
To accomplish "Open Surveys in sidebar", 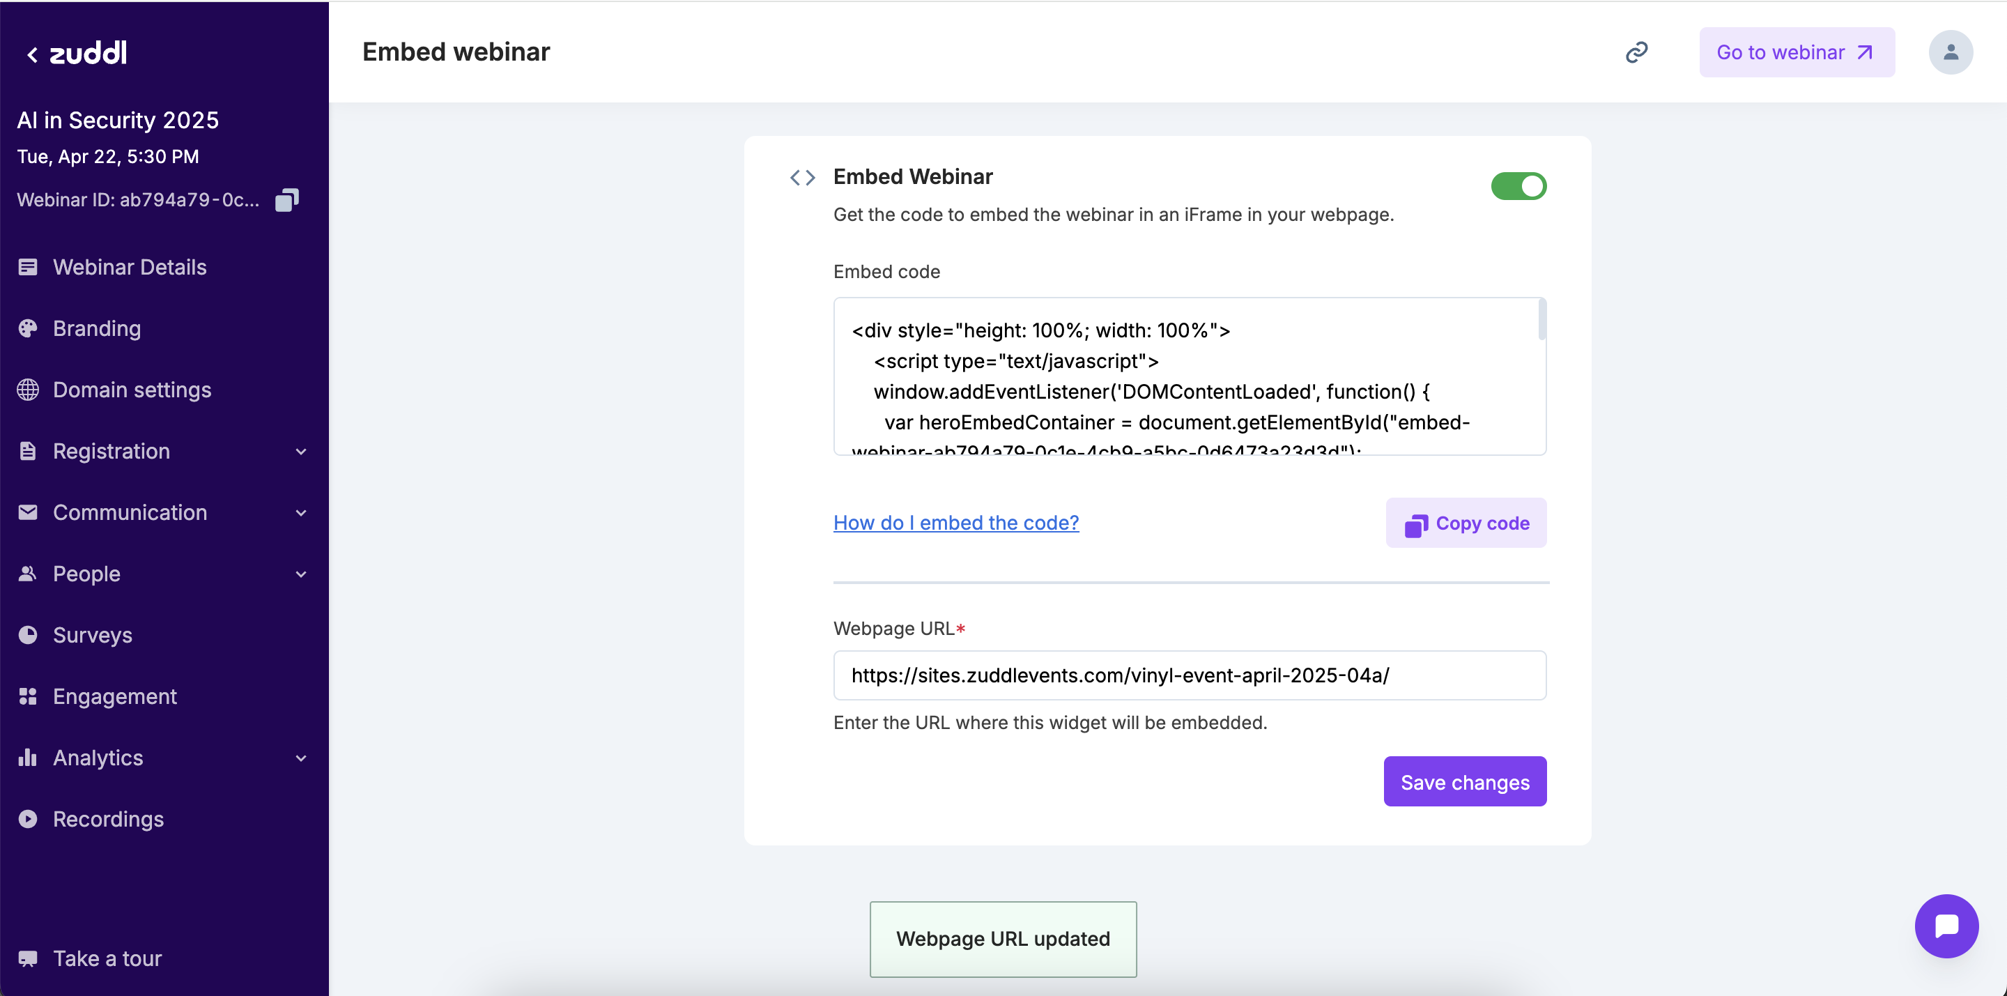I will (x=92, y=635).
